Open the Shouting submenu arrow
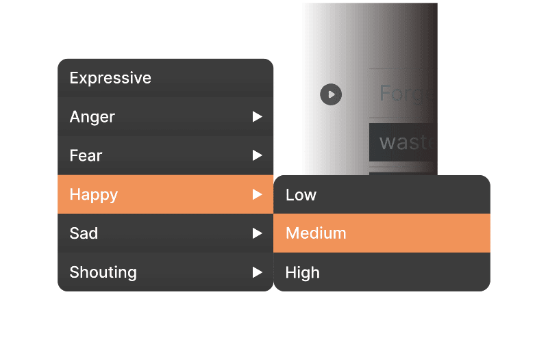This screenshot has height=340, width=548. click(x=258, y=272)
